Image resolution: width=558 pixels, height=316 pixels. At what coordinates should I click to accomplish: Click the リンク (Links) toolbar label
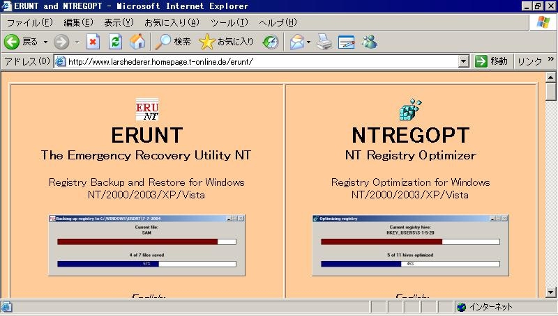(x=529, y=62)
